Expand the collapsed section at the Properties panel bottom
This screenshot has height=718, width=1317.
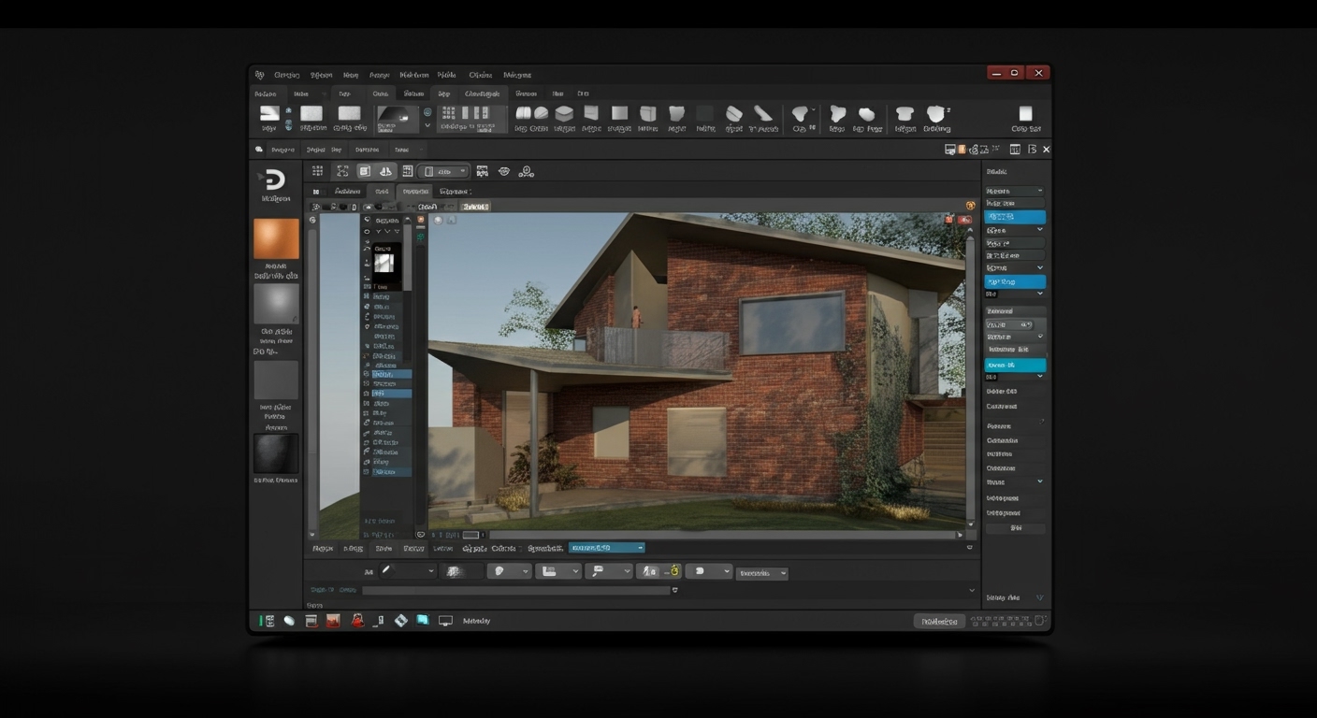tap(1015, 596)
